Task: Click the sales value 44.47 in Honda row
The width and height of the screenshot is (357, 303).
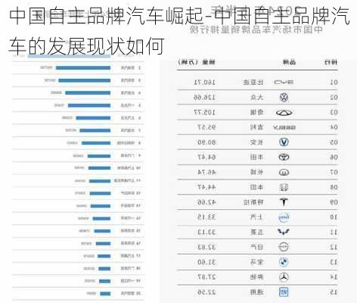Action: [206, 187]
